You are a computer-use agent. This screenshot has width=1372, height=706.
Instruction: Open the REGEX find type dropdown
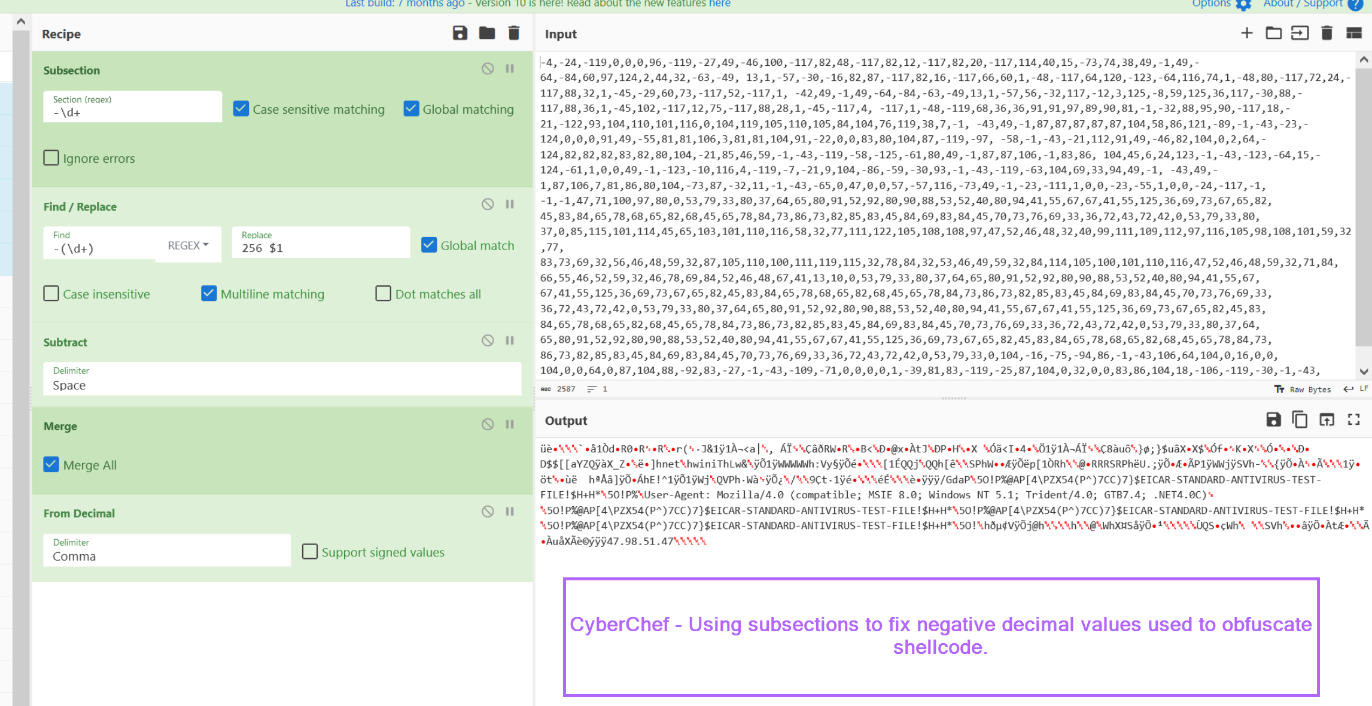(188, 245)
